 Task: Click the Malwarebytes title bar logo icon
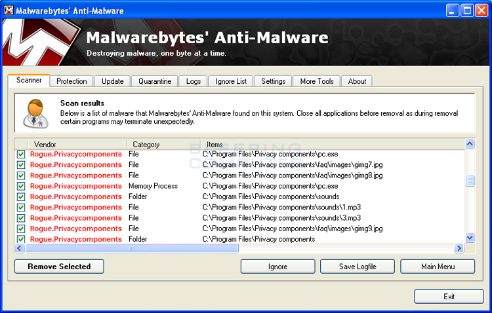[9, 10]
